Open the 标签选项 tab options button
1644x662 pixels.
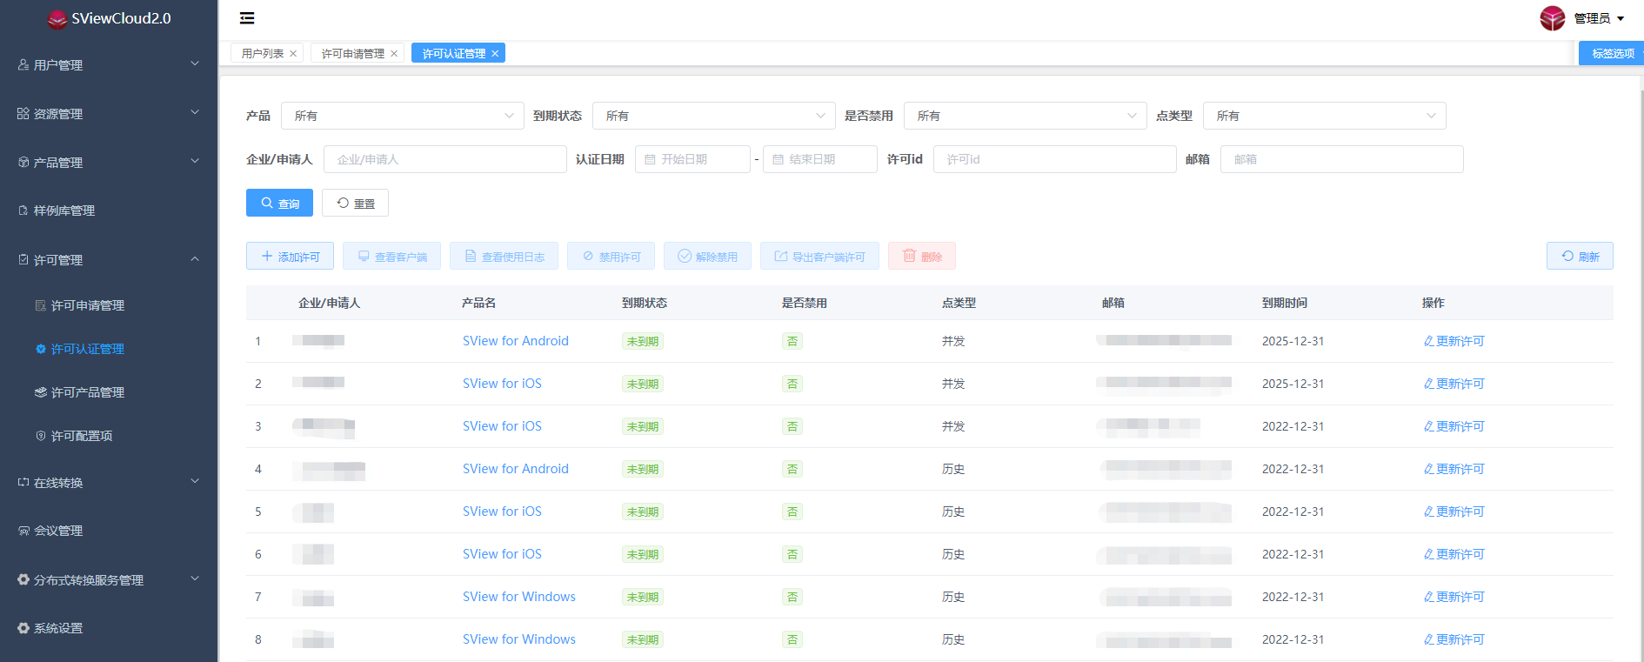click(x=1612, y=53)
